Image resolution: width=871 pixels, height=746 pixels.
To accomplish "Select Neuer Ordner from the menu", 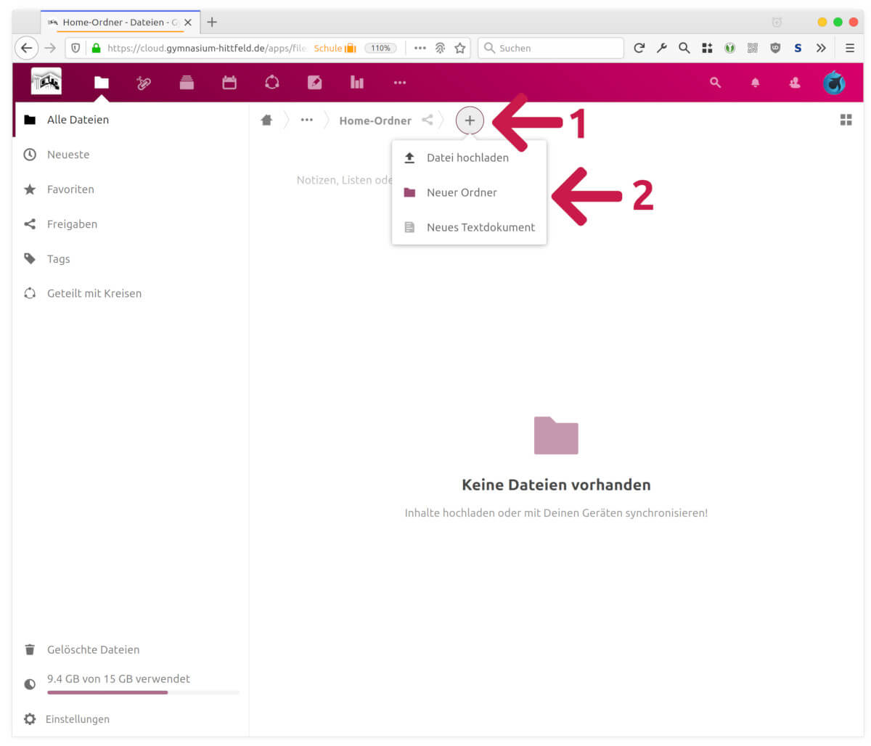I will 462,192.
